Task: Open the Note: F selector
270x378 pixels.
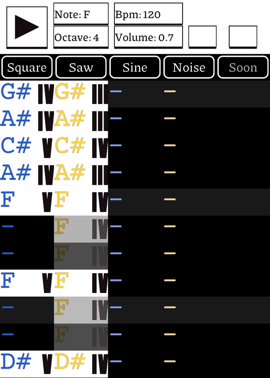Action: [x=81, y=14]
